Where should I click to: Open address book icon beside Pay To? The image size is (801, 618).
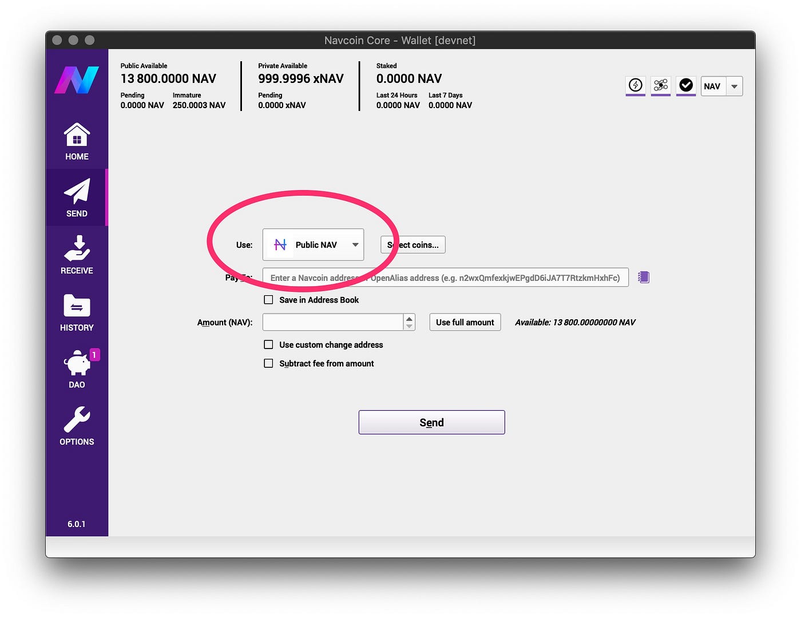point(644,278)
